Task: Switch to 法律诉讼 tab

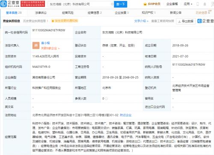Action: pyautogui.click(x=41, y=13)
